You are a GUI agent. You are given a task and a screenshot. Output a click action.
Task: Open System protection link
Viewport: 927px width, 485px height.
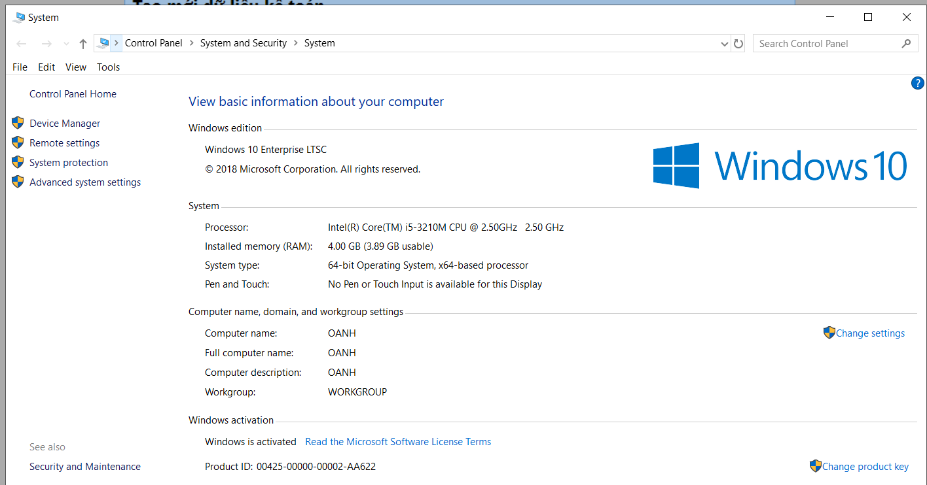pos(69,163)
